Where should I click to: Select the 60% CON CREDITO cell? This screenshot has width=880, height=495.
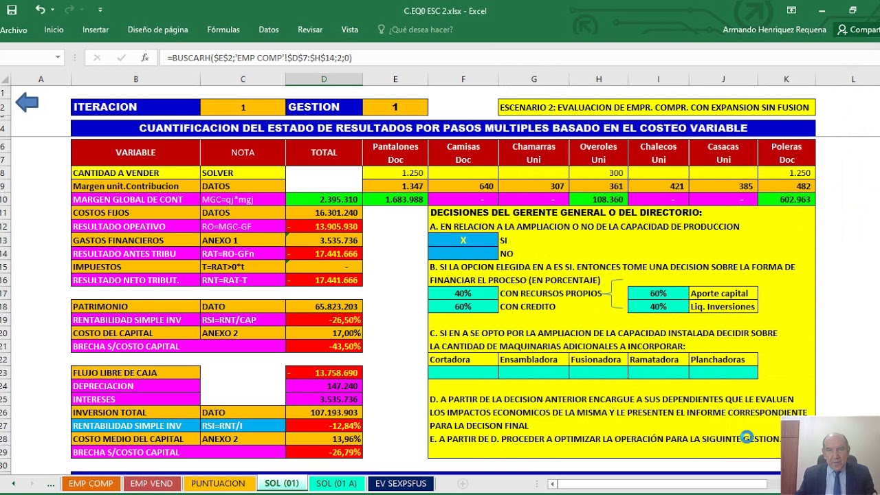point(463,307)
